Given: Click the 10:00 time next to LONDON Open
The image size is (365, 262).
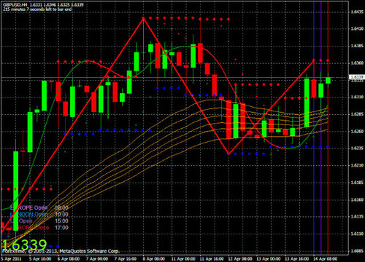Looking at the screenshot, I should [61, 215].
